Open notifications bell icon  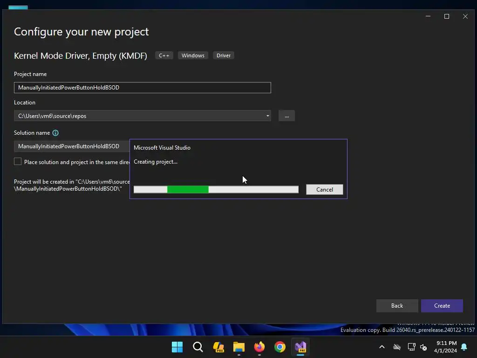[x=464, y=347]
